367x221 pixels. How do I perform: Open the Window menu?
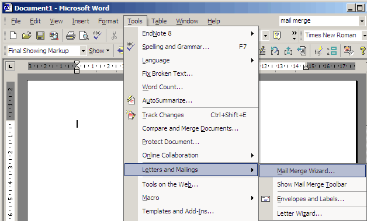(187, 21)
